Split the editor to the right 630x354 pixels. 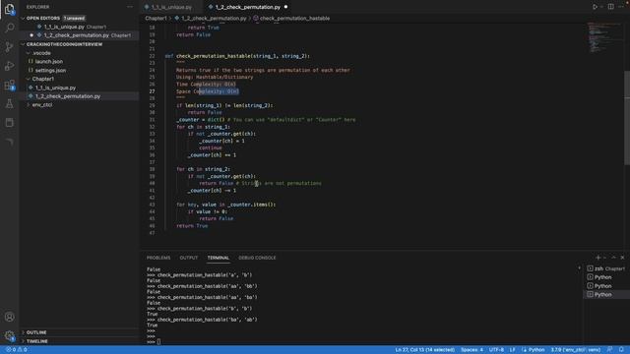coord(610,7)
